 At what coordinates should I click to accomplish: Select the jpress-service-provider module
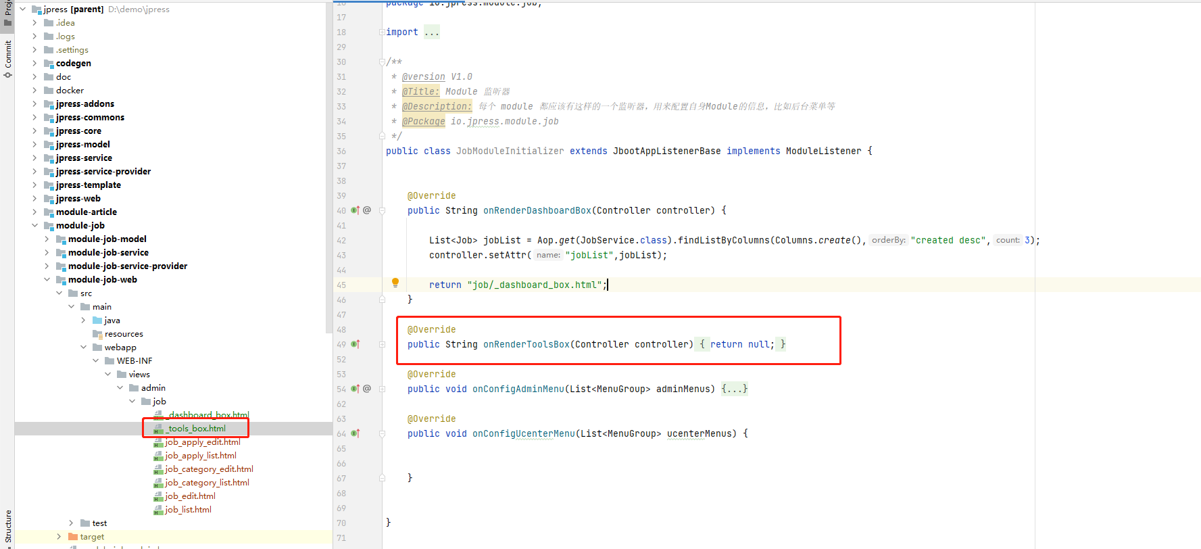103,171
